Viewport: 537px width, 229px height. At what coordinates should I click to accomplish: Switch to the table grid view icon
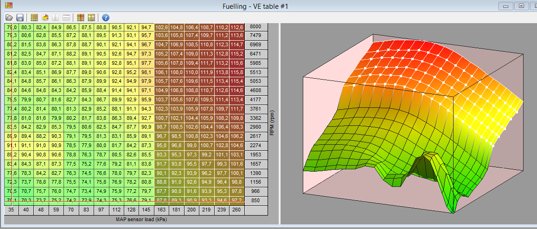(x=34, y=18)
